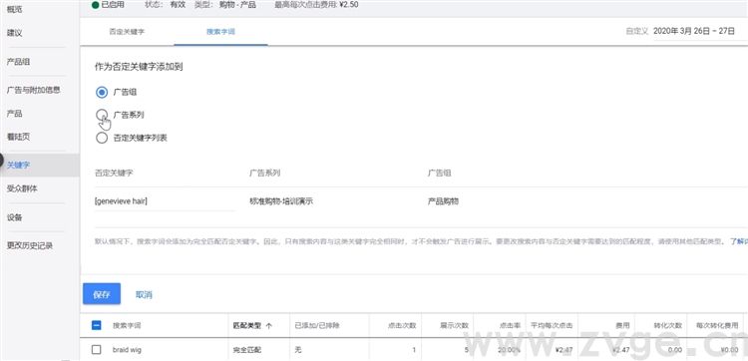The image size is (748, 361).
Task: Sort by 费用 column header
Action: click(622, 326)
